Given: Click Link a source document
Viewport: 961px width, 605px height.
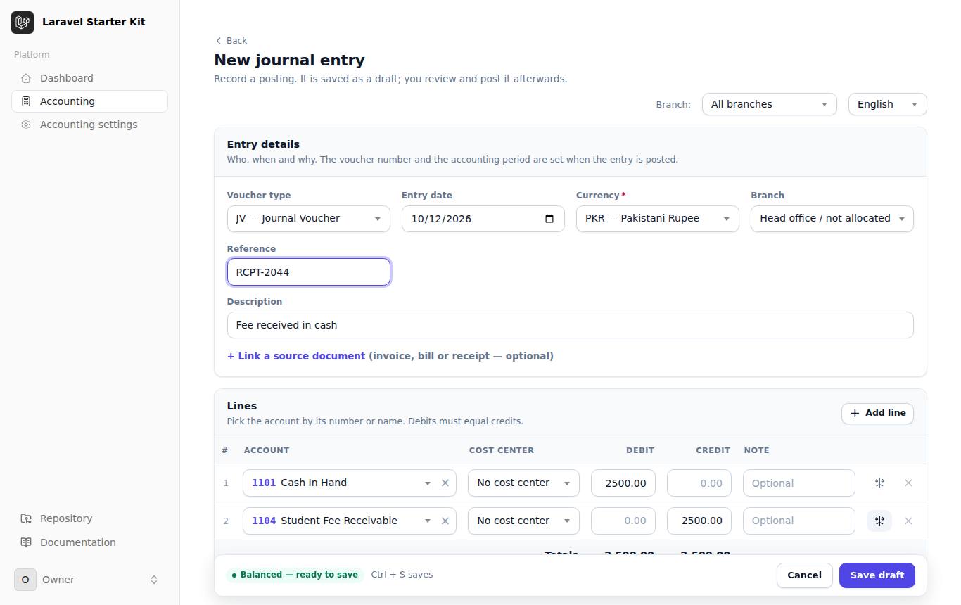Looking at the screenshot, I should (x=295, y=356).
